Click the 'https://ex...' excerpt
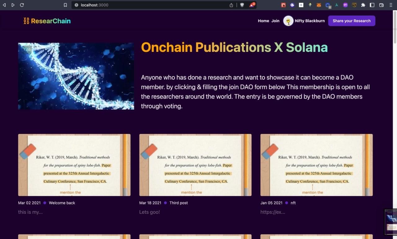This screenshot has height=239, width=397. coord(273,212)
